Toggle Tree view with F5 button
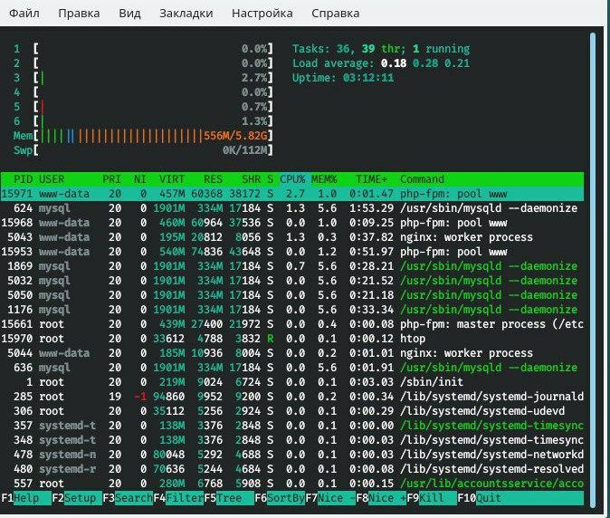 point(229,498)
